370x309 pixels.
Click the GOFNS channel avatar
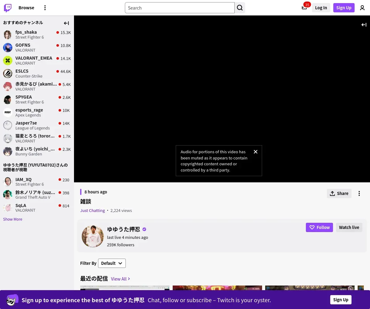pyautogui.click(x=8, y=48)
